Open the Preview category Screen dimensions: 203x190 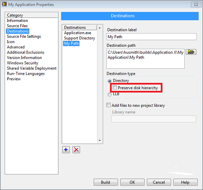(14, 79)
